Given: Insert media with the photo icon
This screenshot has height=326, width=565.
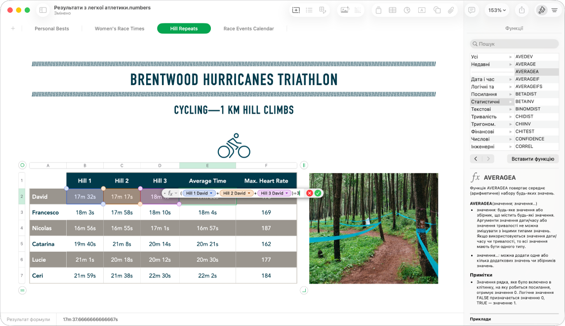Looking at the screenshot, I should point(344,10).
